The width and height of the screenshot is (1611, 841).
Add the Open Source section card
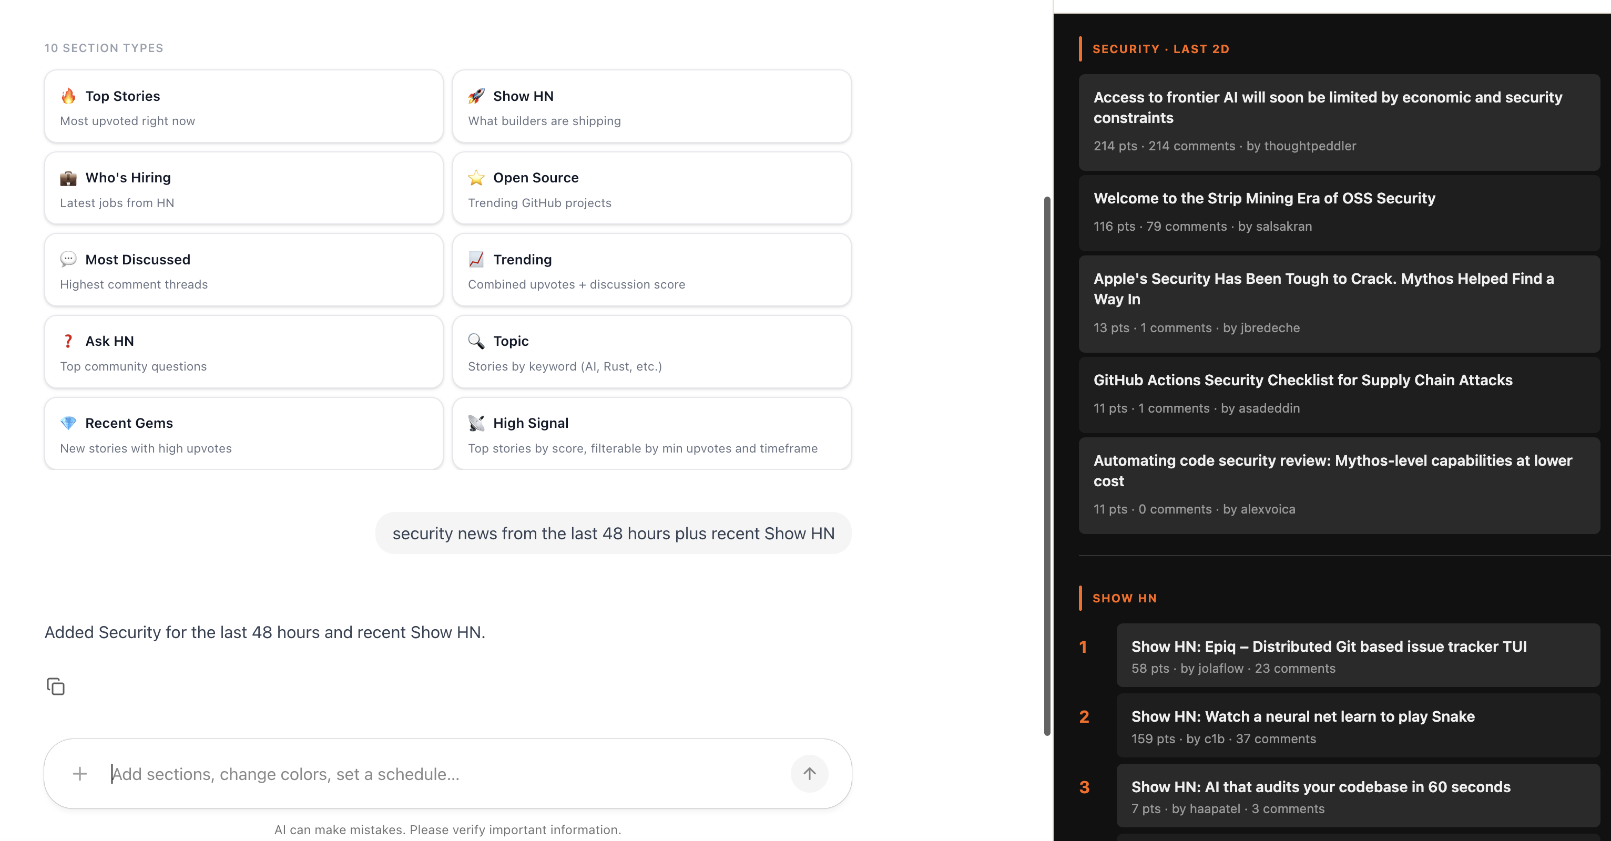coord(651,188)
